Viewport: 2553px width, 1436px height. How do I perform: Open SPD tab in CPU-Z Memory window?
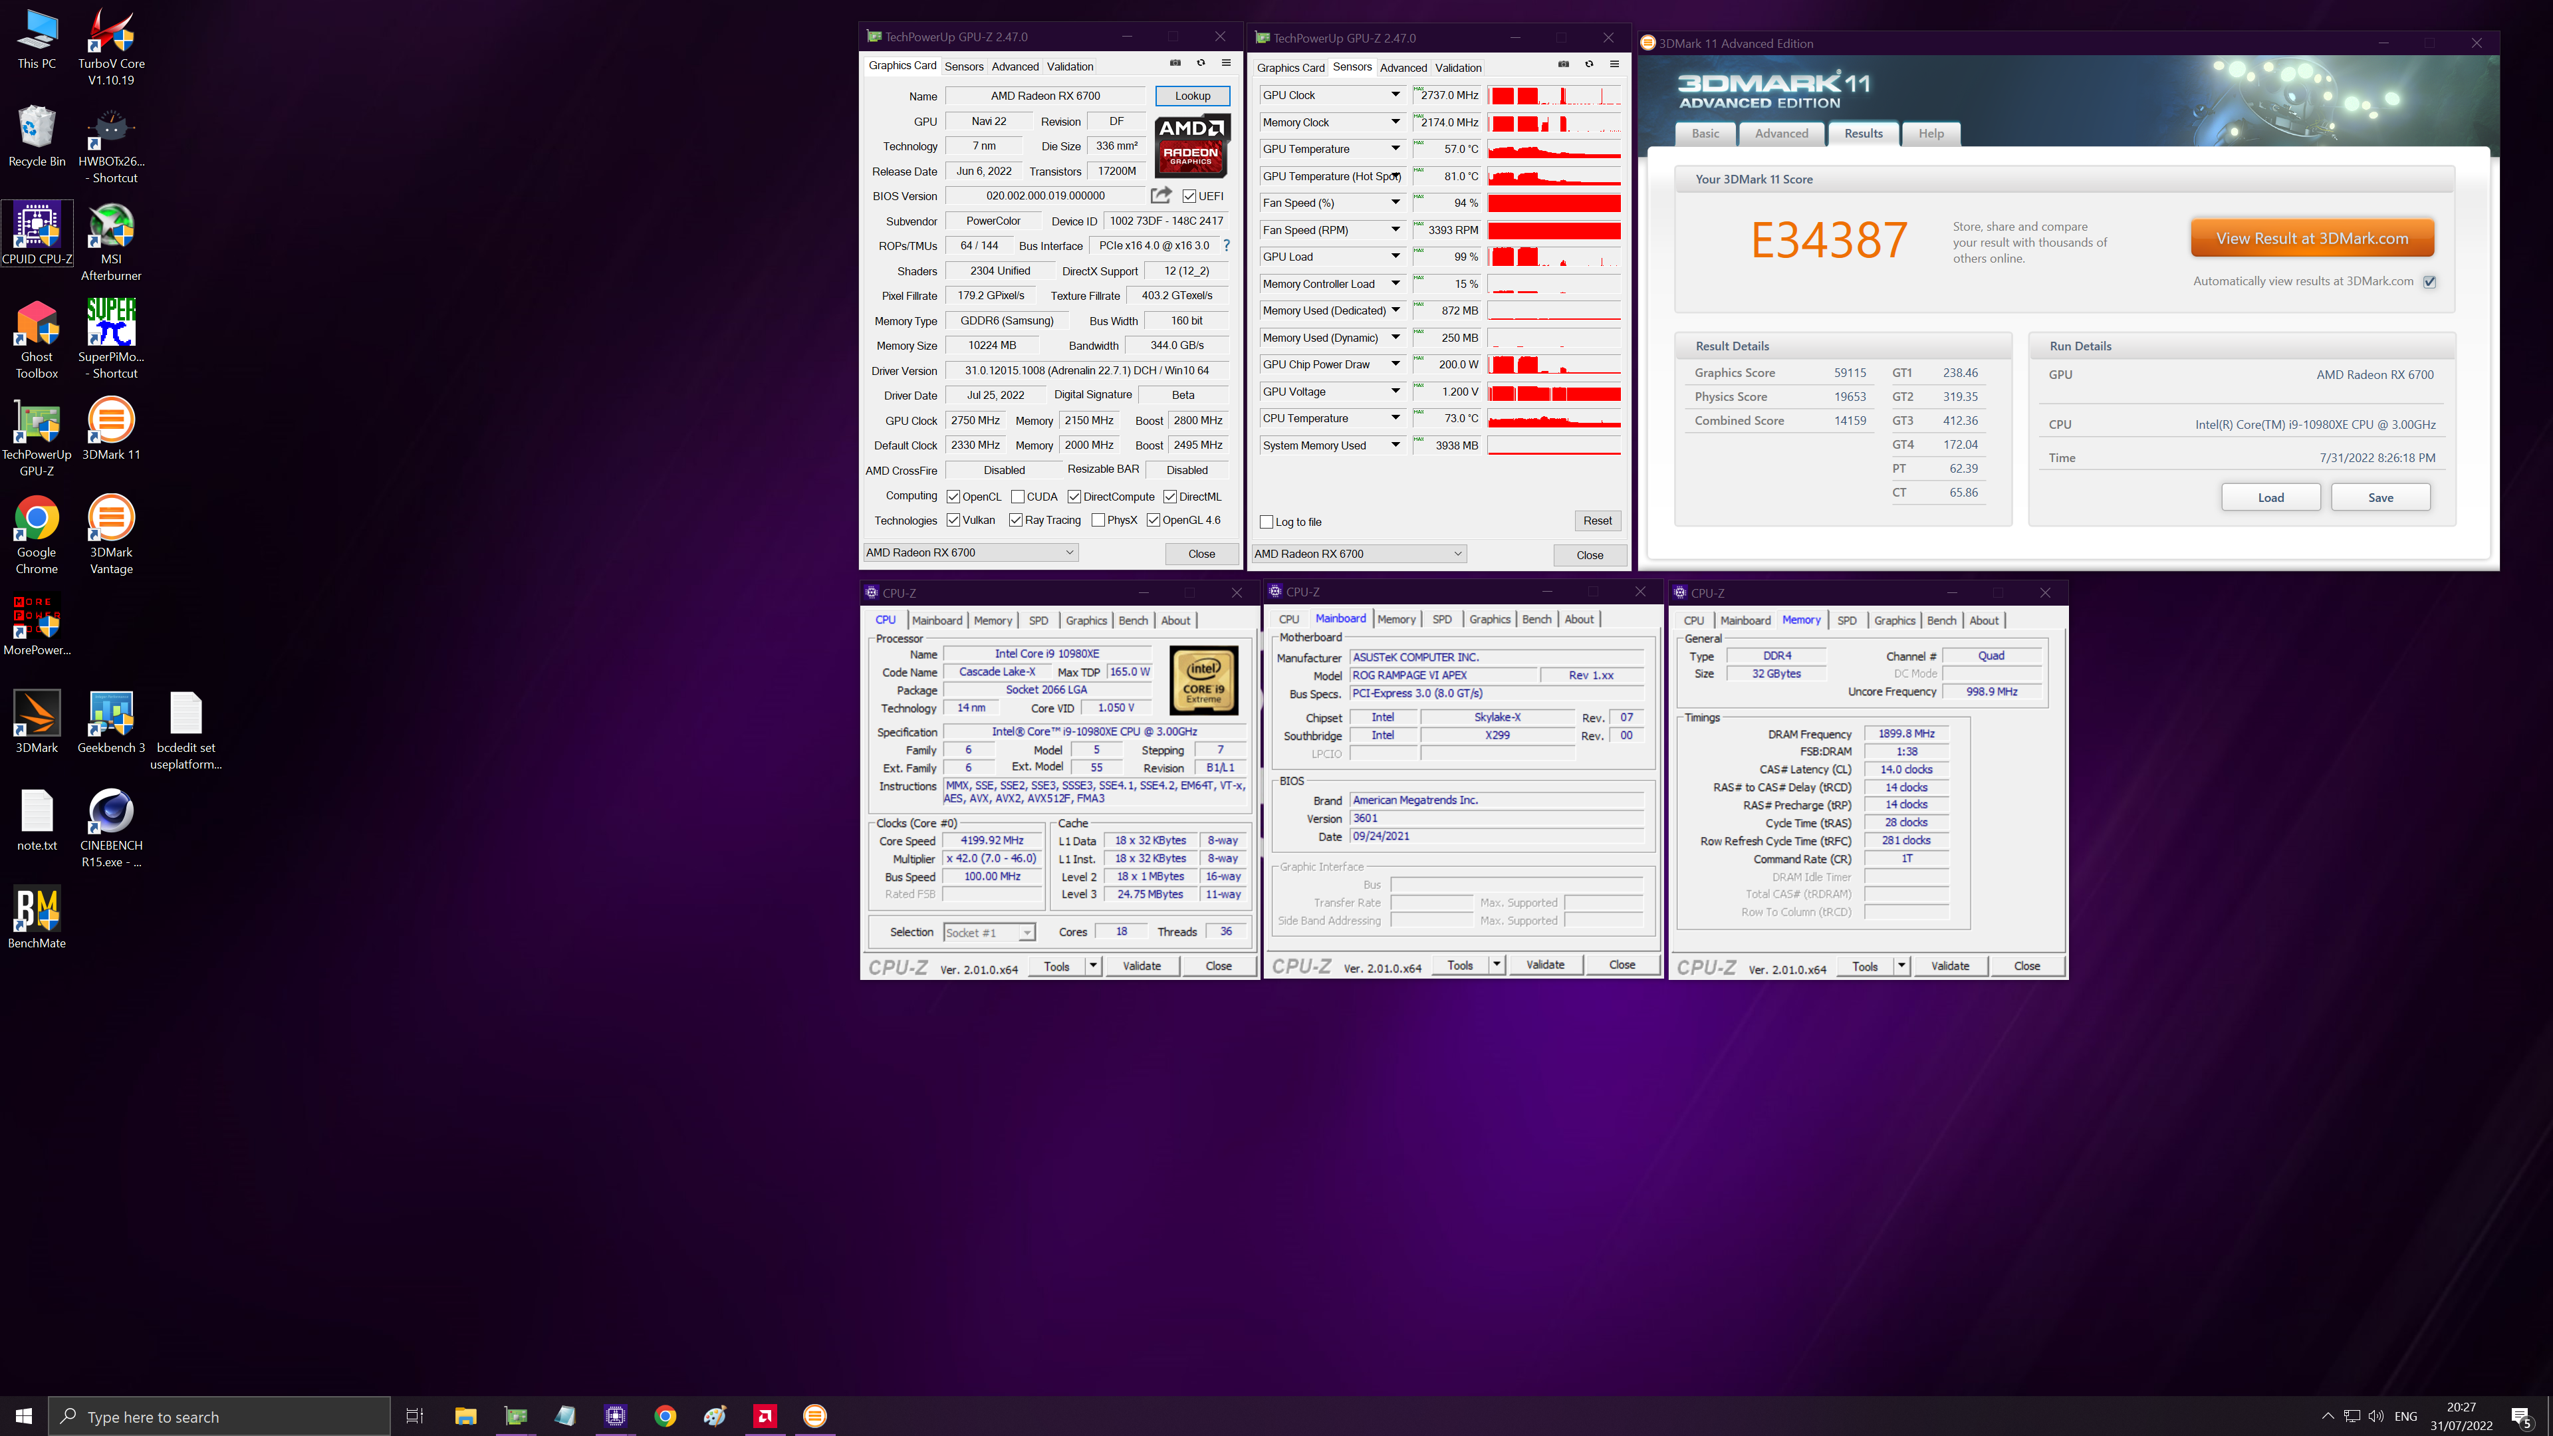1846,620
